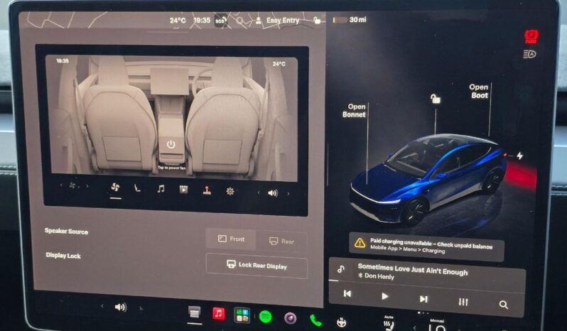The image size is (567, 331).
Task: Select the fan climate tab in rear display preview
Action: [x=115, y=188]
